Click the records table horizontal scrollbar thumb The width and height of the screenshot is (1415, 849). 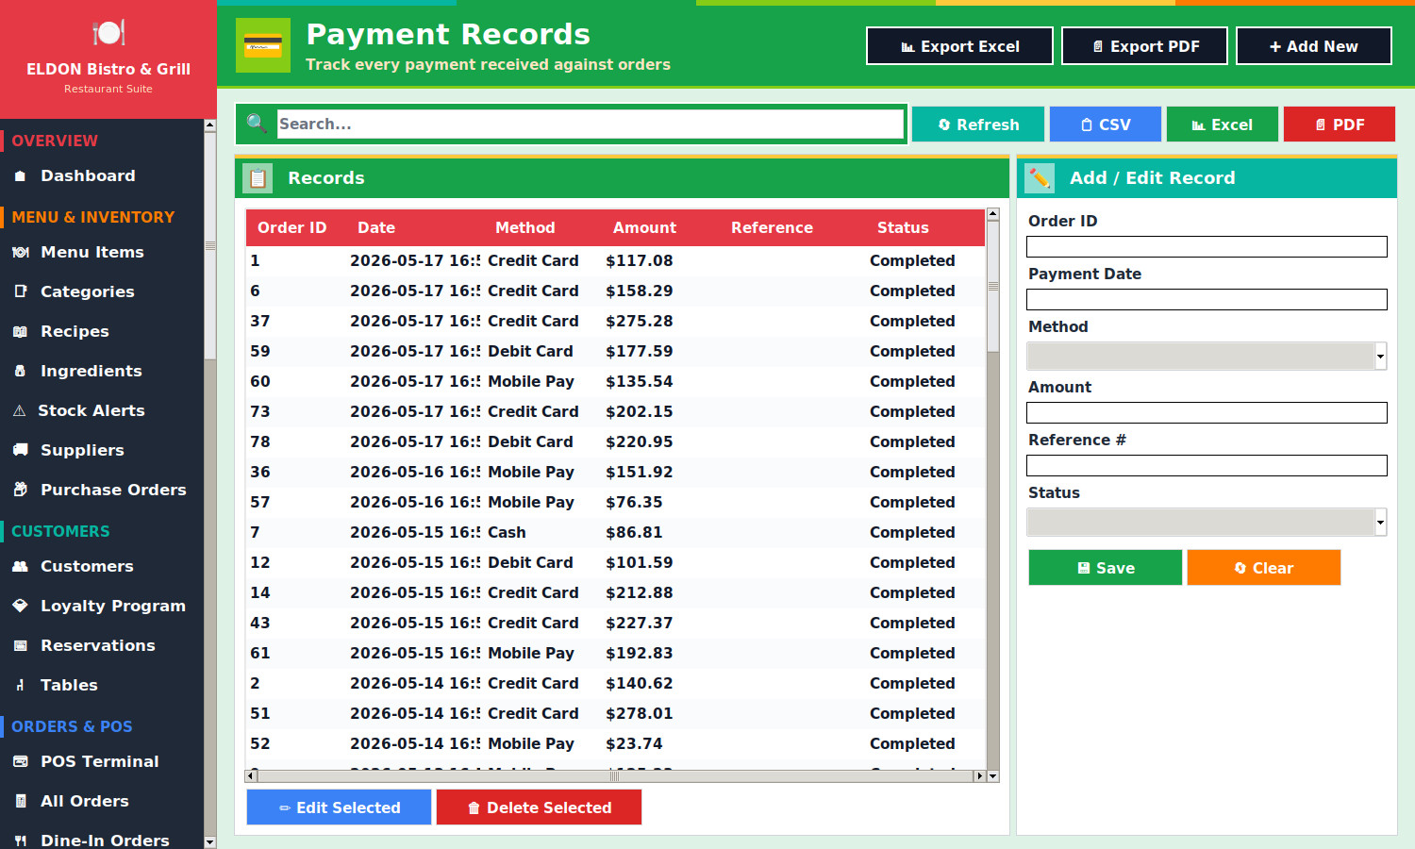(614, 776)
